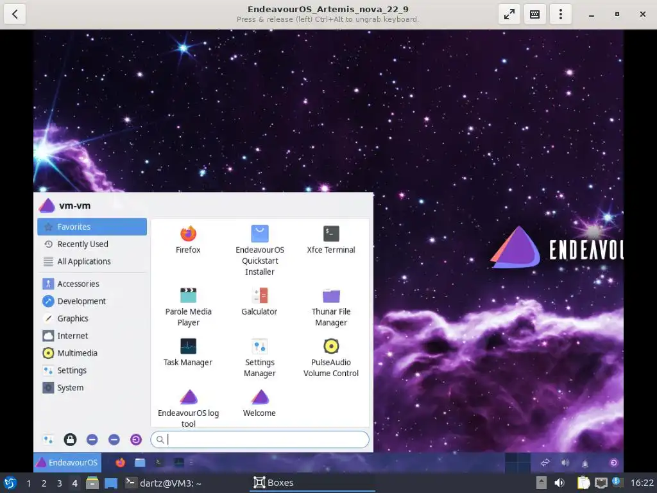Viewport: 657px width, 493px height.
Task: Click the application search field
Action: [260, 439]
